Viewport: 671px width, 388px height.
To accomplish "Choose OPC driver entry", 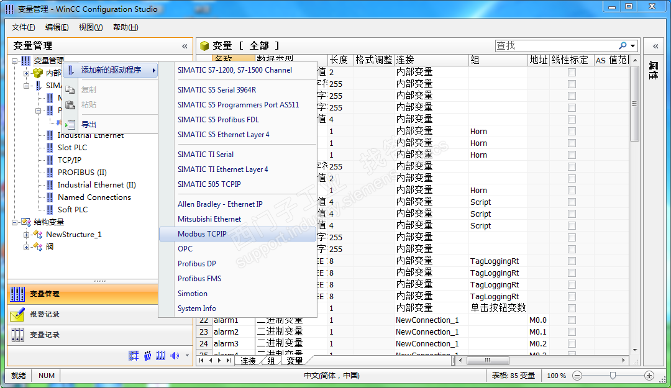I will 237,249.
